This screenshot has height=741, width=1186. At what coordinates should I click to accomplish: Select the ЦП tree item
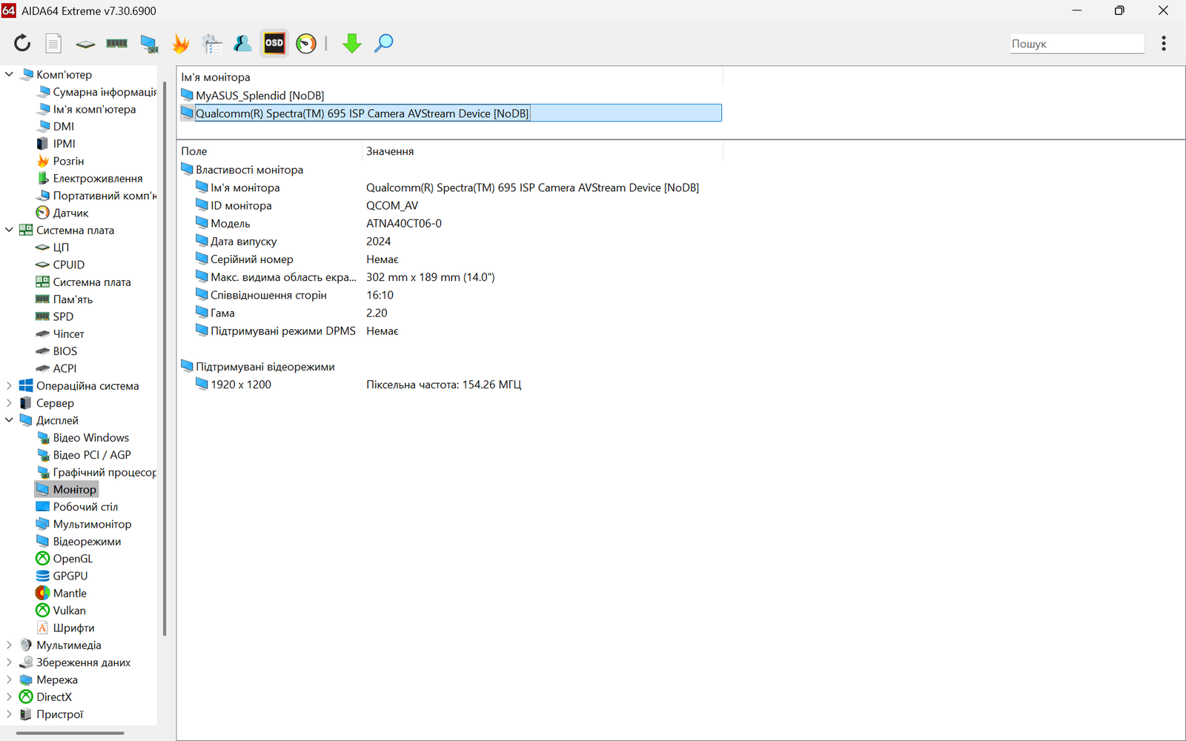[53, 247]
